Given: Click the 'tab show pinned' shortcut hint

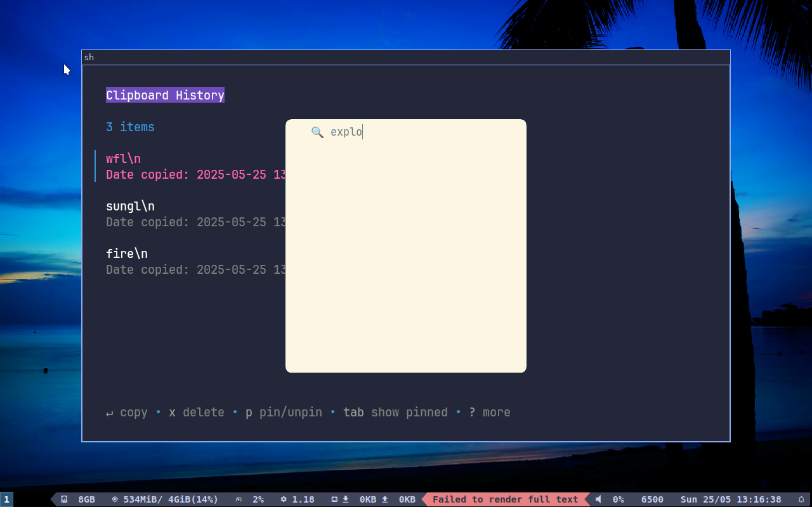Looking at the screenshot, I should pos(395,413).
